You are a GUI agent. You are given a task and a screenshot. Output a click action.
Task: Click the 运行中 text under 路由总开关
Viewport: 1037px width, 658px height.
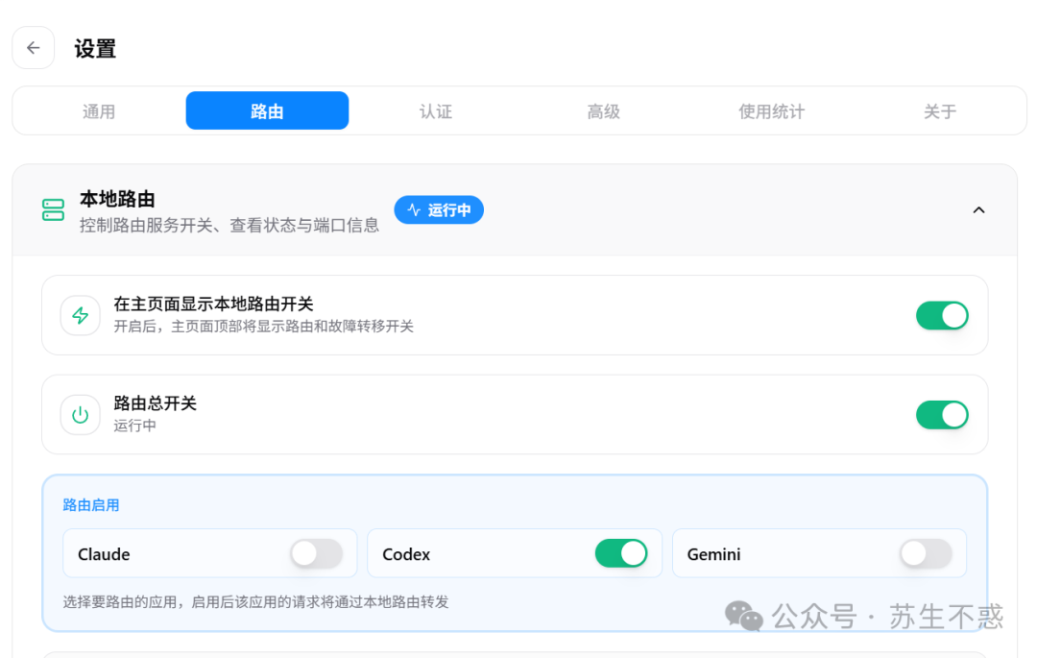pos(135,426)
